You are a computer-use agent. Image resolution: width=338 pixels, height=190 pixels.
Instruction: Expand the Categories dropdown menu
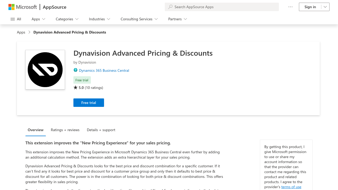pos(67,19)
